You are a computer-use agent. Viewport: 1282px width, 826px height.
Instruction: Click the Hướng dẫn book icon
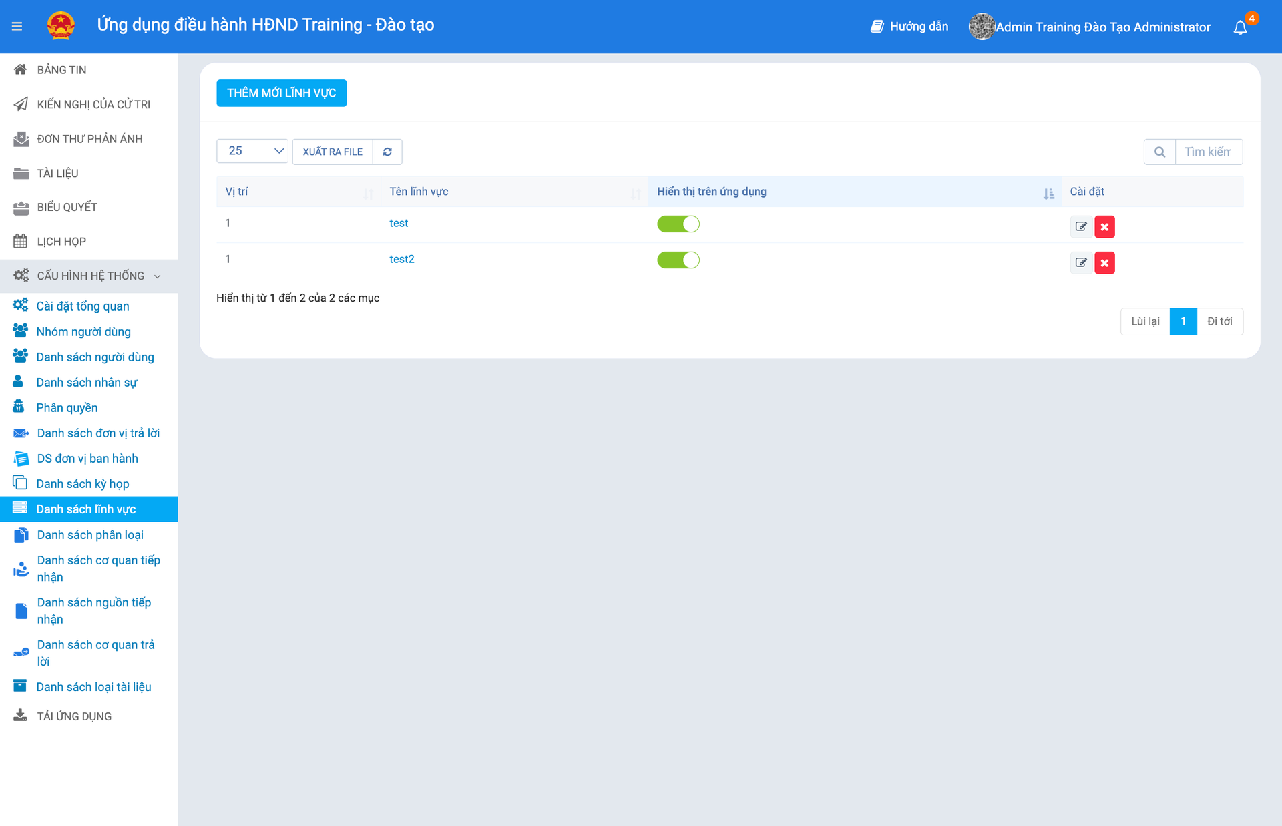pyautogui.click(x=877, y=27)
